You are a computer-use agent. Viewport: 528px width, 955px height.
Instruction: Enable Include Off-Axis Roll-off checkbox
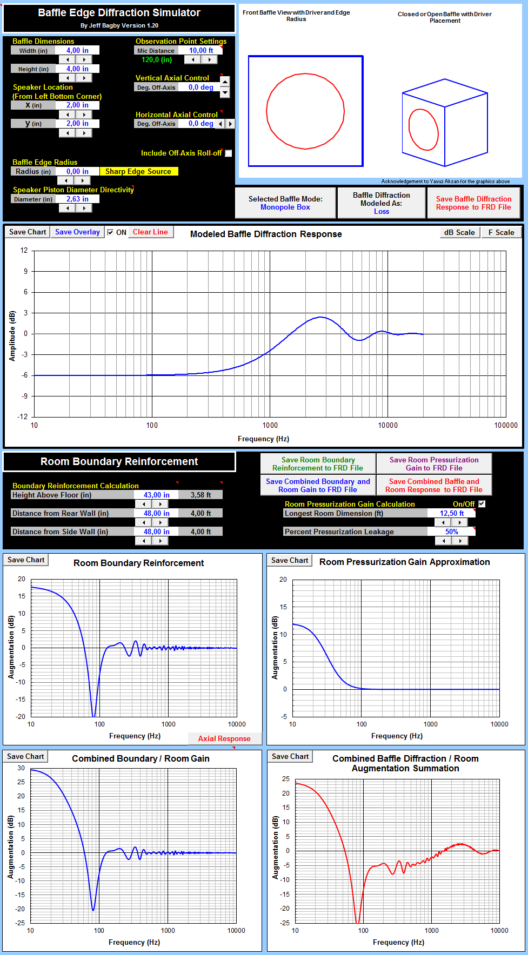coord(229,153)
